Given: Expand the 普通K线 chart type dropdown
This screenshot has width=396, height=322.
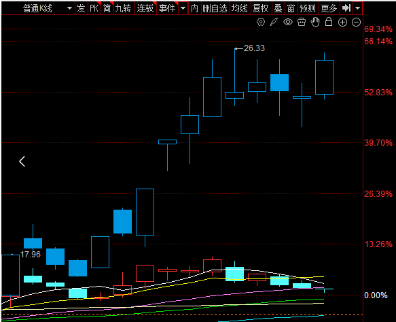Looking at the screenshot, I should 69,8.
